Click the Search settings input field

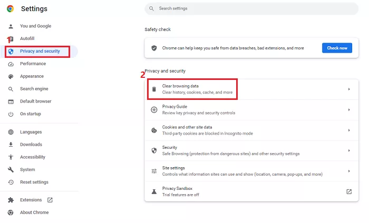251,9
